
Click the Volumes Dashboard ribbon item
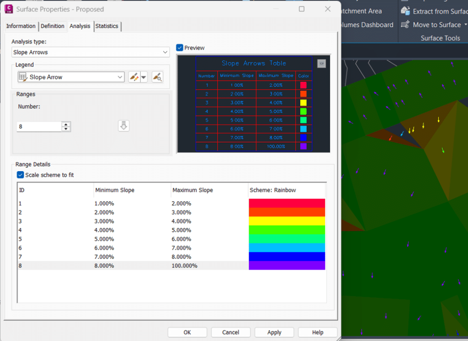pos(367,25)
